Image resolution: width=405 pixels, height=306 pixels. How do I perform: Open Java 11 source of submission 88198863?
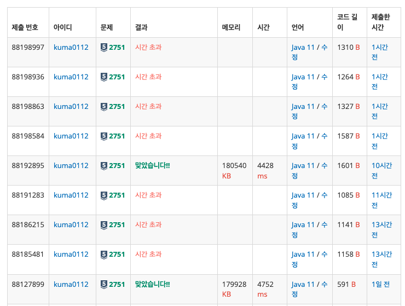pos(303,107)
